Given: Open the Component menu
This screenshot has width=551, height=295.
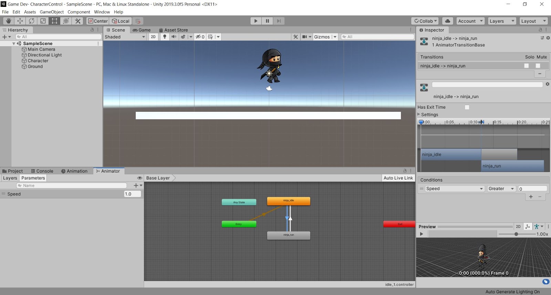Looking at the screenshot, I should pos(79,12).
